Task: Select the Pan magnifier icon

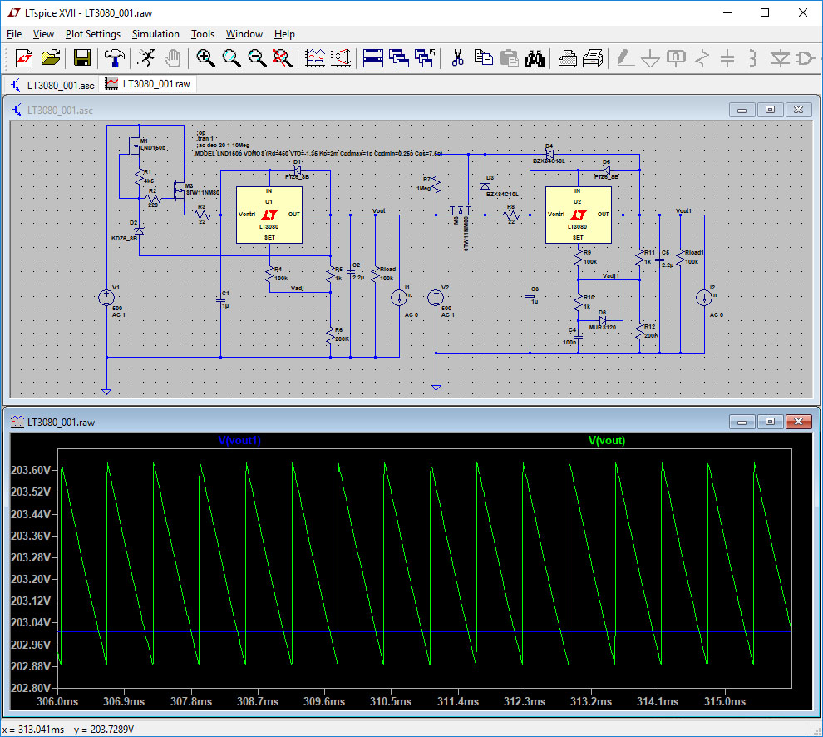Action: coord(231,57)
